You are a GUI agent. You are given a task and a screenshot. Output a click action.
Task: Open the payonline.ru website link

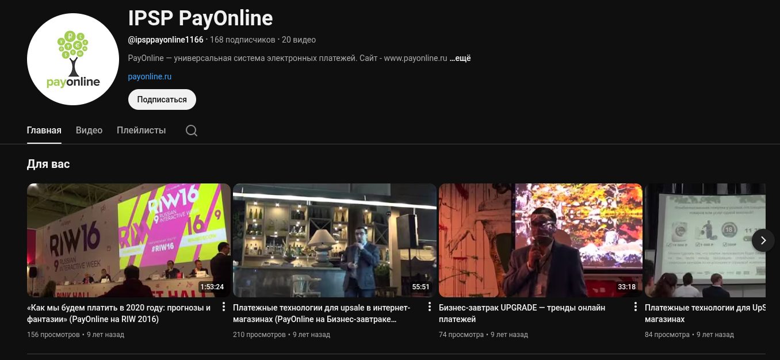point(150,76)
